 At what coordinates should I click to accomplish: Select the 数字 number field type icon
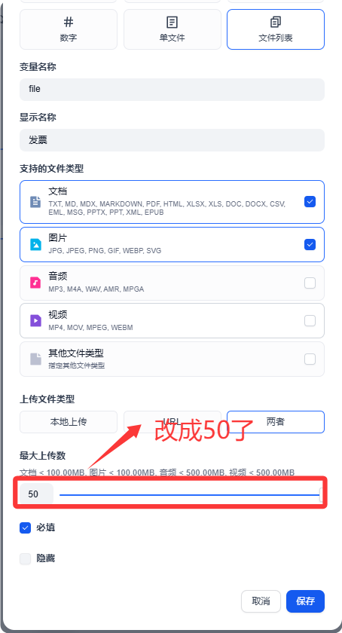point(69,22)
